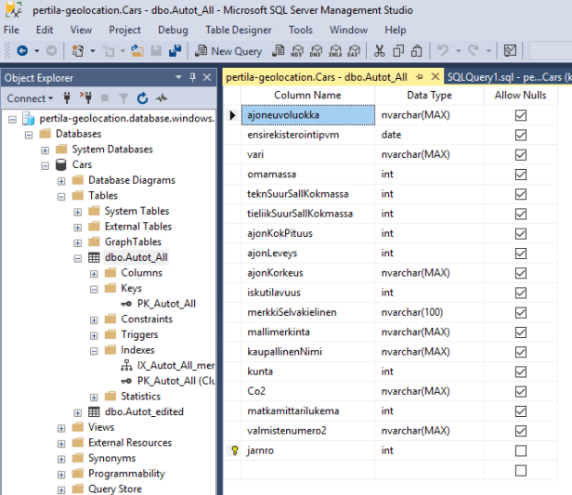
Task: Open the Tools menu
Action: pyautogui.click(x=301, y=30)
